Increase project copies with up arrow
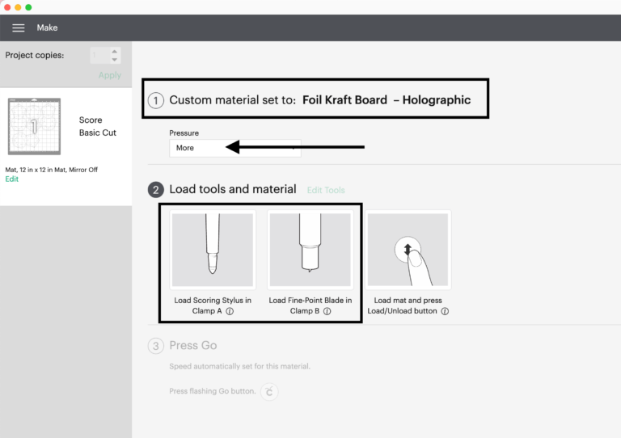This screenshot has height=438, width=621. click(x=115, y=51)
